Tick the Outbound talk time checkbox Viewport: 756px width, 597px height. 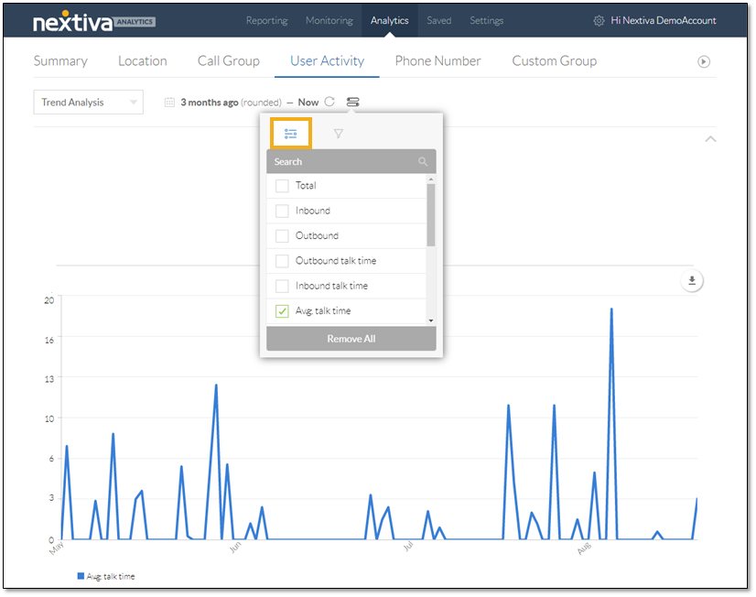(282, 261)
